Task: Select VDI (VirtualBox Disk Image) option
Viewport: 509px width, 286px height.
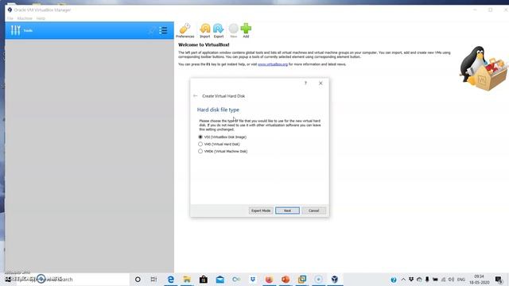Action: pos(223,137)
